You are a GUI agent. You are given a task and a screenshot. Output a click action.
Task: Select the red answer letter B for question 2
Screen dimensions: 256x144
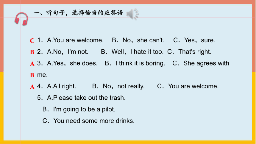32,52
